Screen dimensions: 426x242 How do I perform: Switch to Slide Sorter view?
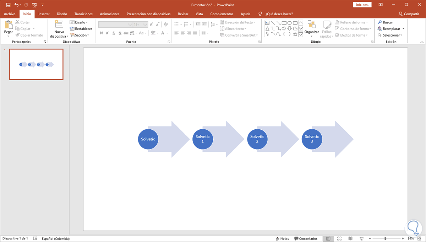[x=339, y=238]
